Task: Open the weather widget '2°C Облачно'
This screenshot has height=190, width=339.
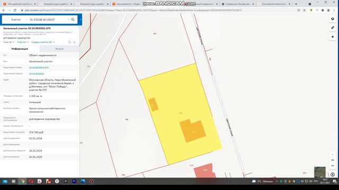Action: click(262, 182)
